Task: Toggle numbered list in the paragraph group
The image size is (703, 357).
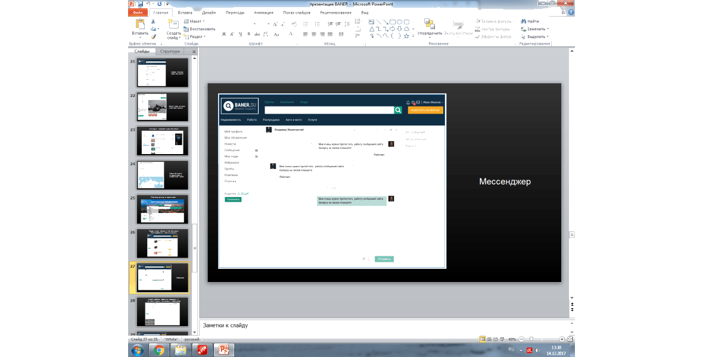Action: pos(318,24)
